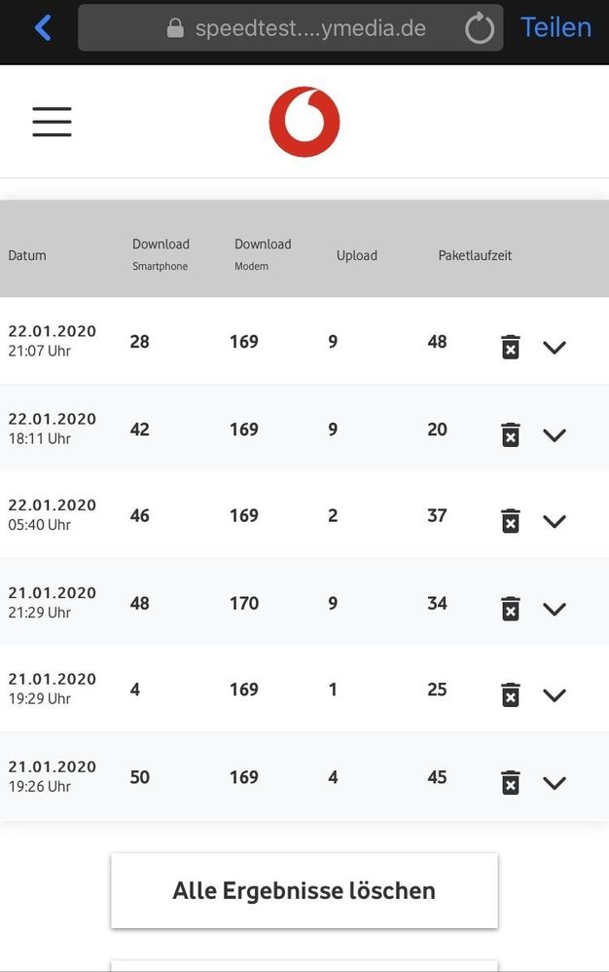Click the Paketlaufzeit column header
Screen dimensions: 609x972
click(475, 255)
